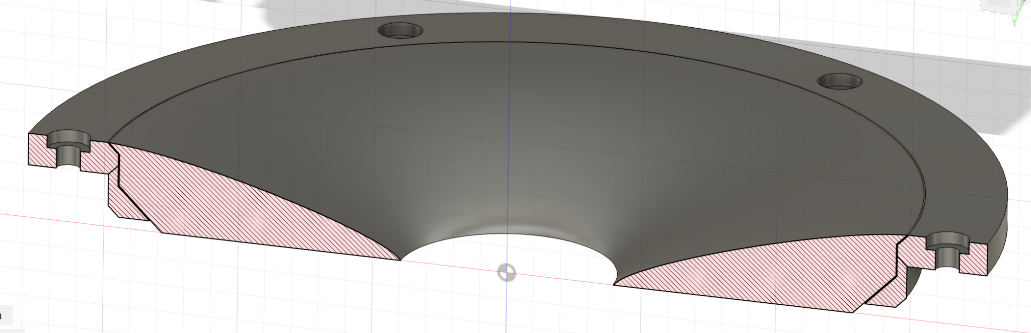
Task: Click the green Y axis label
Action: pyautogui.click(x=1014, y=22)
